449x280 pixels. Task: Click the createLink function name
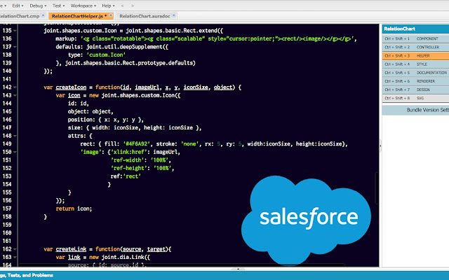point(71,249)
